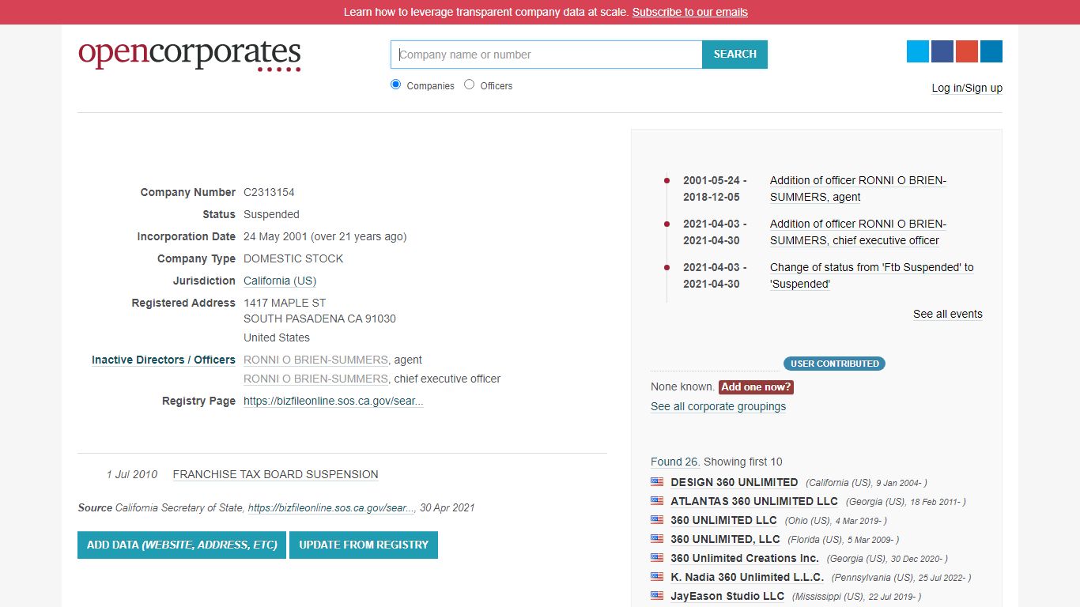Viewport: 1080px width, 607px height.
Task: Open 360 UNLIMITED LLC Ohio company
Action: 724,520
